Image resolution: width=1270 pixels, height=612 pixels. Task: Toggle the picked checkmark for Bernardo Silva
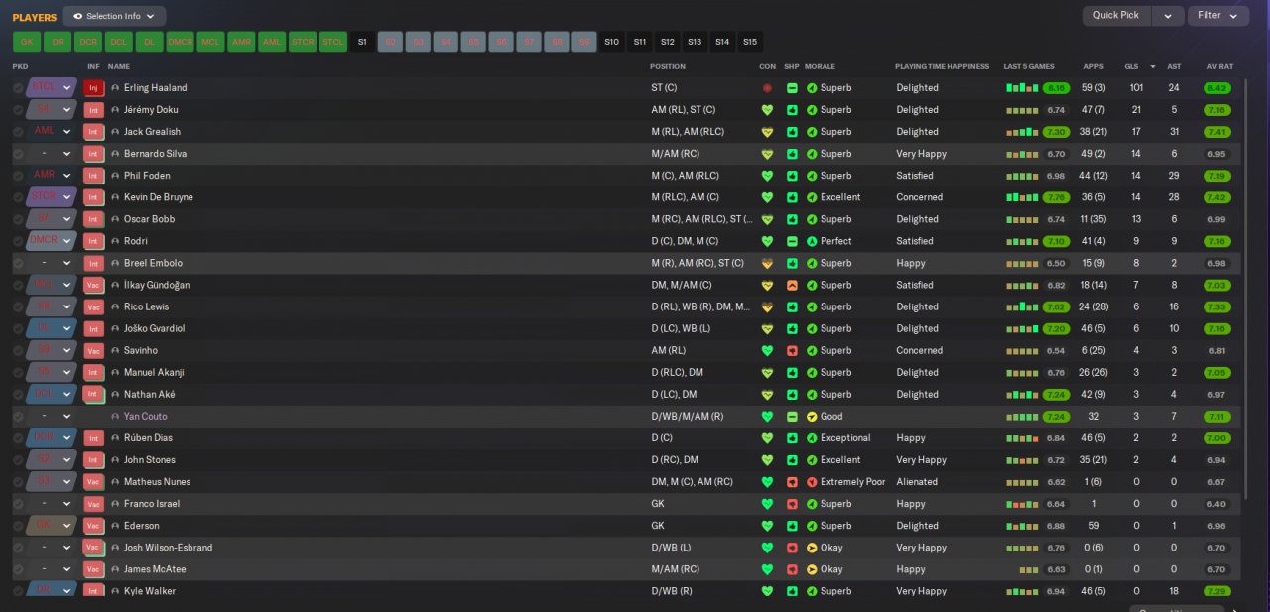[x=18, y=154]
